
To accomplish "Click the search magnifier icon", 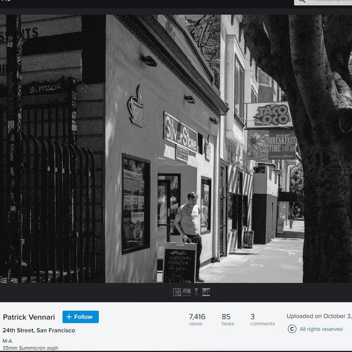I will pos(301,1).
